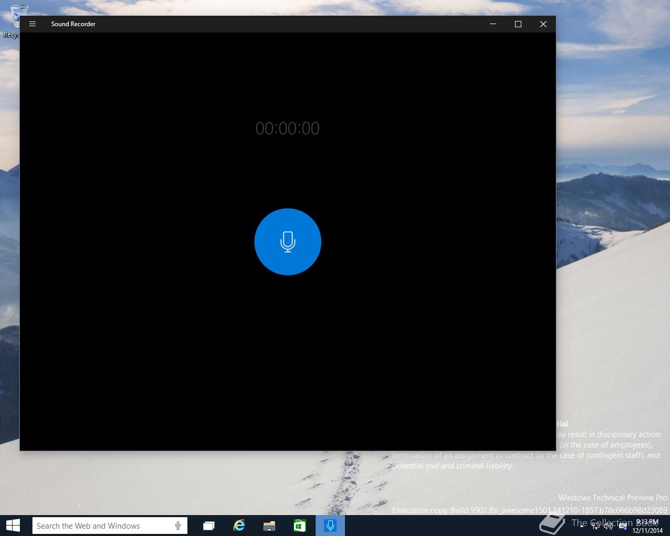Open the taskbar clock and date
The image size is (670, 536).
(x=647, y=526)
